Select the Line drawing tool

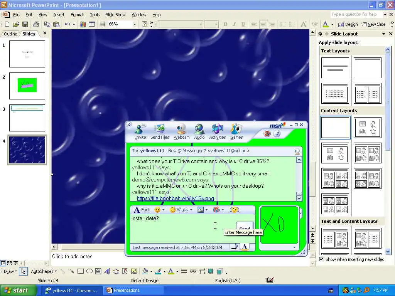(63, 271)
